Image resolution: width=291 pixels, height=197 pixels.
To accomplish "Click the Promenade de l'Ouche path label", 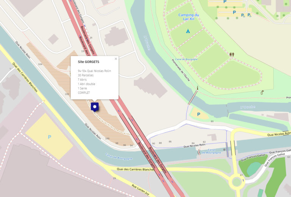I will 181,70.
